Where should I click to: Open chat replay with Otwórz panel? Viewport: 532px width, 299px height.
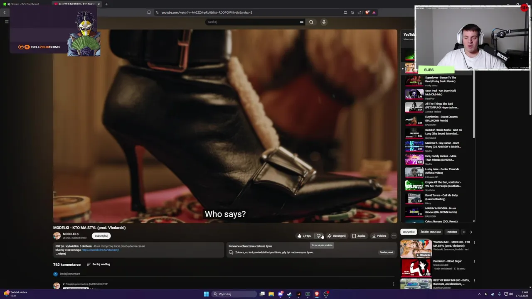386,252
